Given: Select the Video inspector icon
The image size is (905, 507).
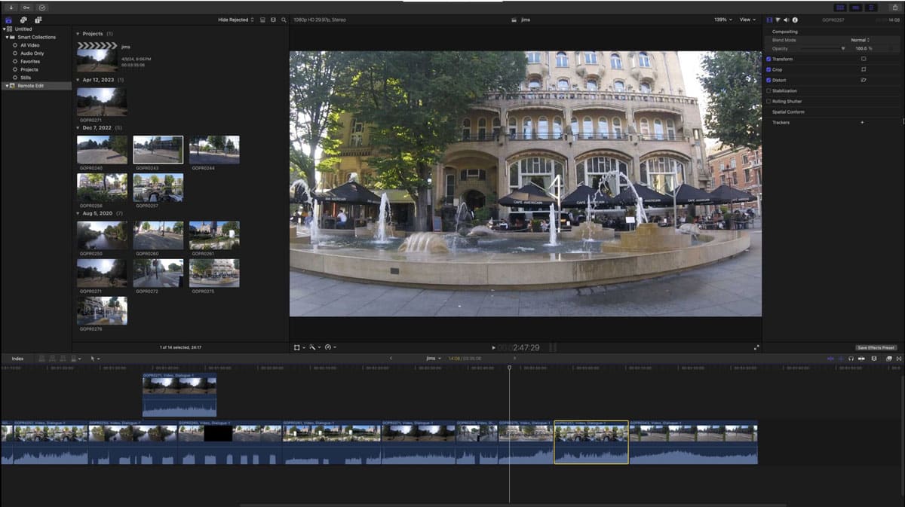Looking at the screenshot, I should (x=769, y=20).
